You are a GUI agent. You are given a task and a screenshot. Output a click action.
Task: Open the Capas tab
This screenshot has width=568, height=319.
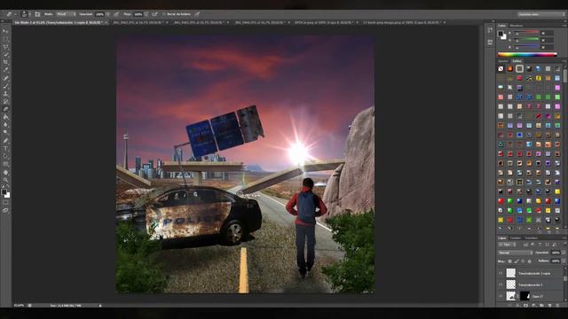(501, 238)
